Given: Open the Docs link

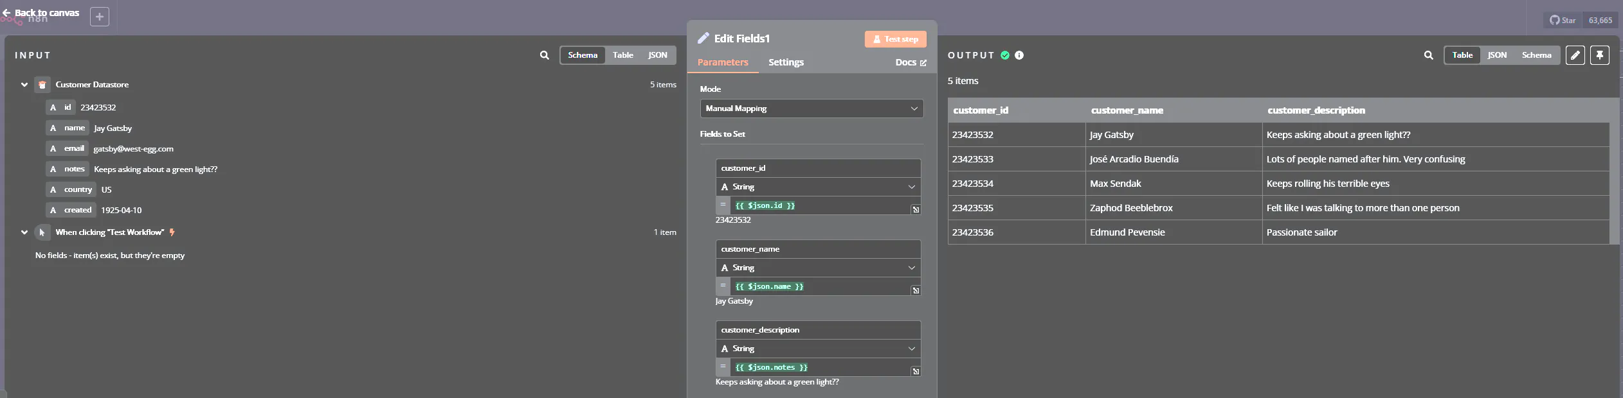Looking at the screenshot, I should tap(910, 62).
